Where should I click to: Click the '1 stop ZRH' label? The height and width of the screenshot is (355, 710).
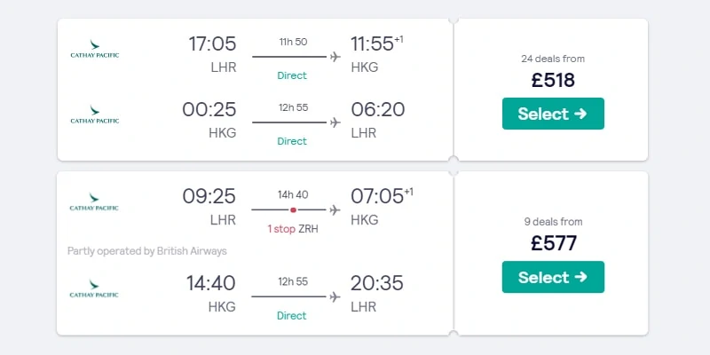pyautogui.click(x=293, y=229)
